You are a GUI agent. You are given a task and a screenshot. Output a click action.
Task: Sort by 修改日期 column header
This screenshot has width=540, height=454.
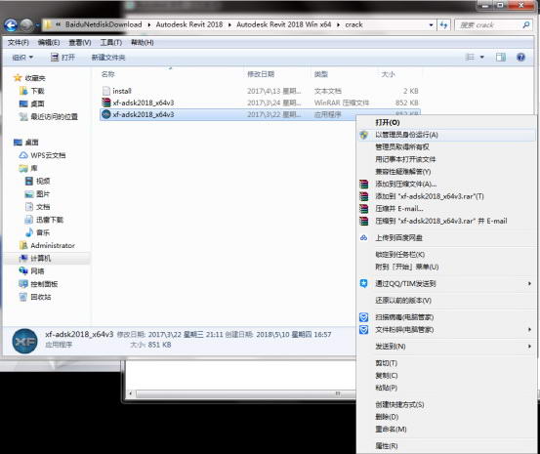click(261, 74)
